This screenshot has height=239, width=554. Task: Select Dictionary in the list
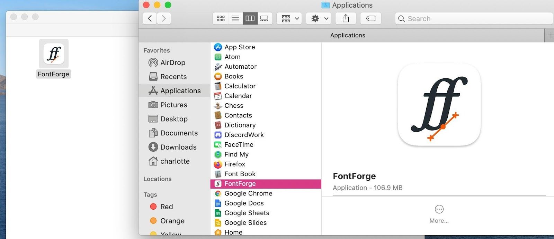pos(266,125)
